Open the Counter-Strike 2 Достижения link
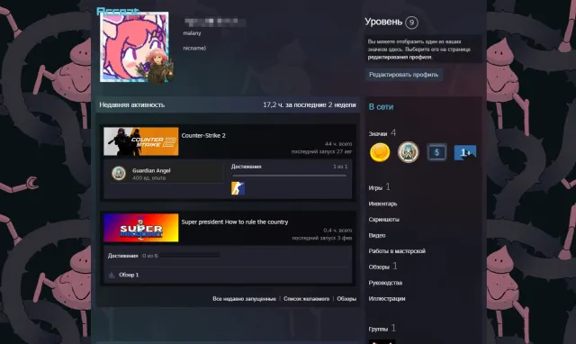 246,167
